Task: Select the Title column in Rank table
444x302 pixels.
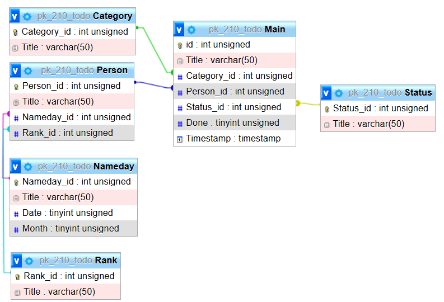Action: 59,292
